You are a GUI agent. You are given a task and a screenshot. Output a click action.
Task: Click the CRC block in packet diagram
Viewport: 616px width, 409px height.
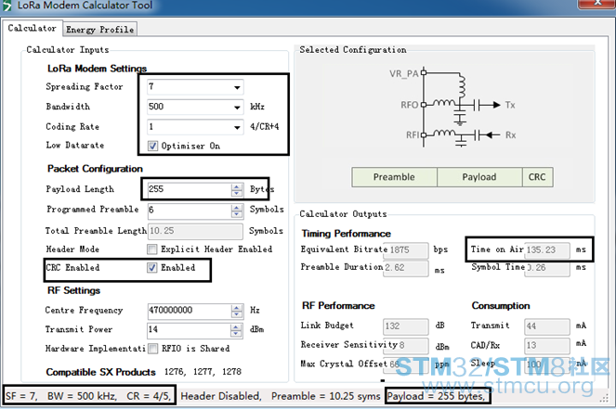(x=537, y=177)
